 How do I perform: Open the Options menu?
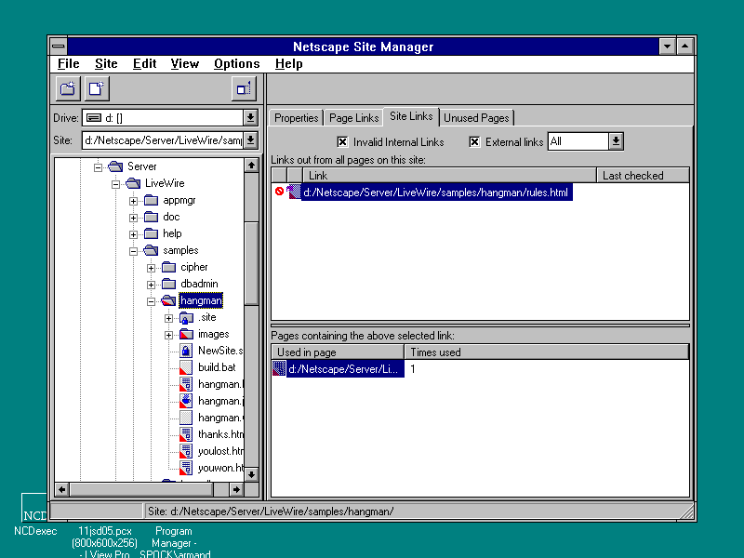coord(236,63)
